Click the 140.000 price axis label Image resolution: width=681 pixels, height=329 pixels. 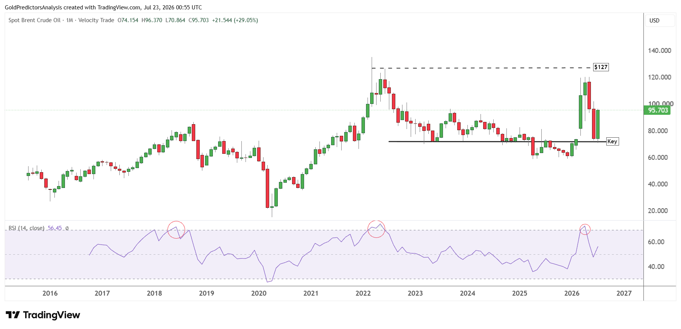tap(660, 51)
